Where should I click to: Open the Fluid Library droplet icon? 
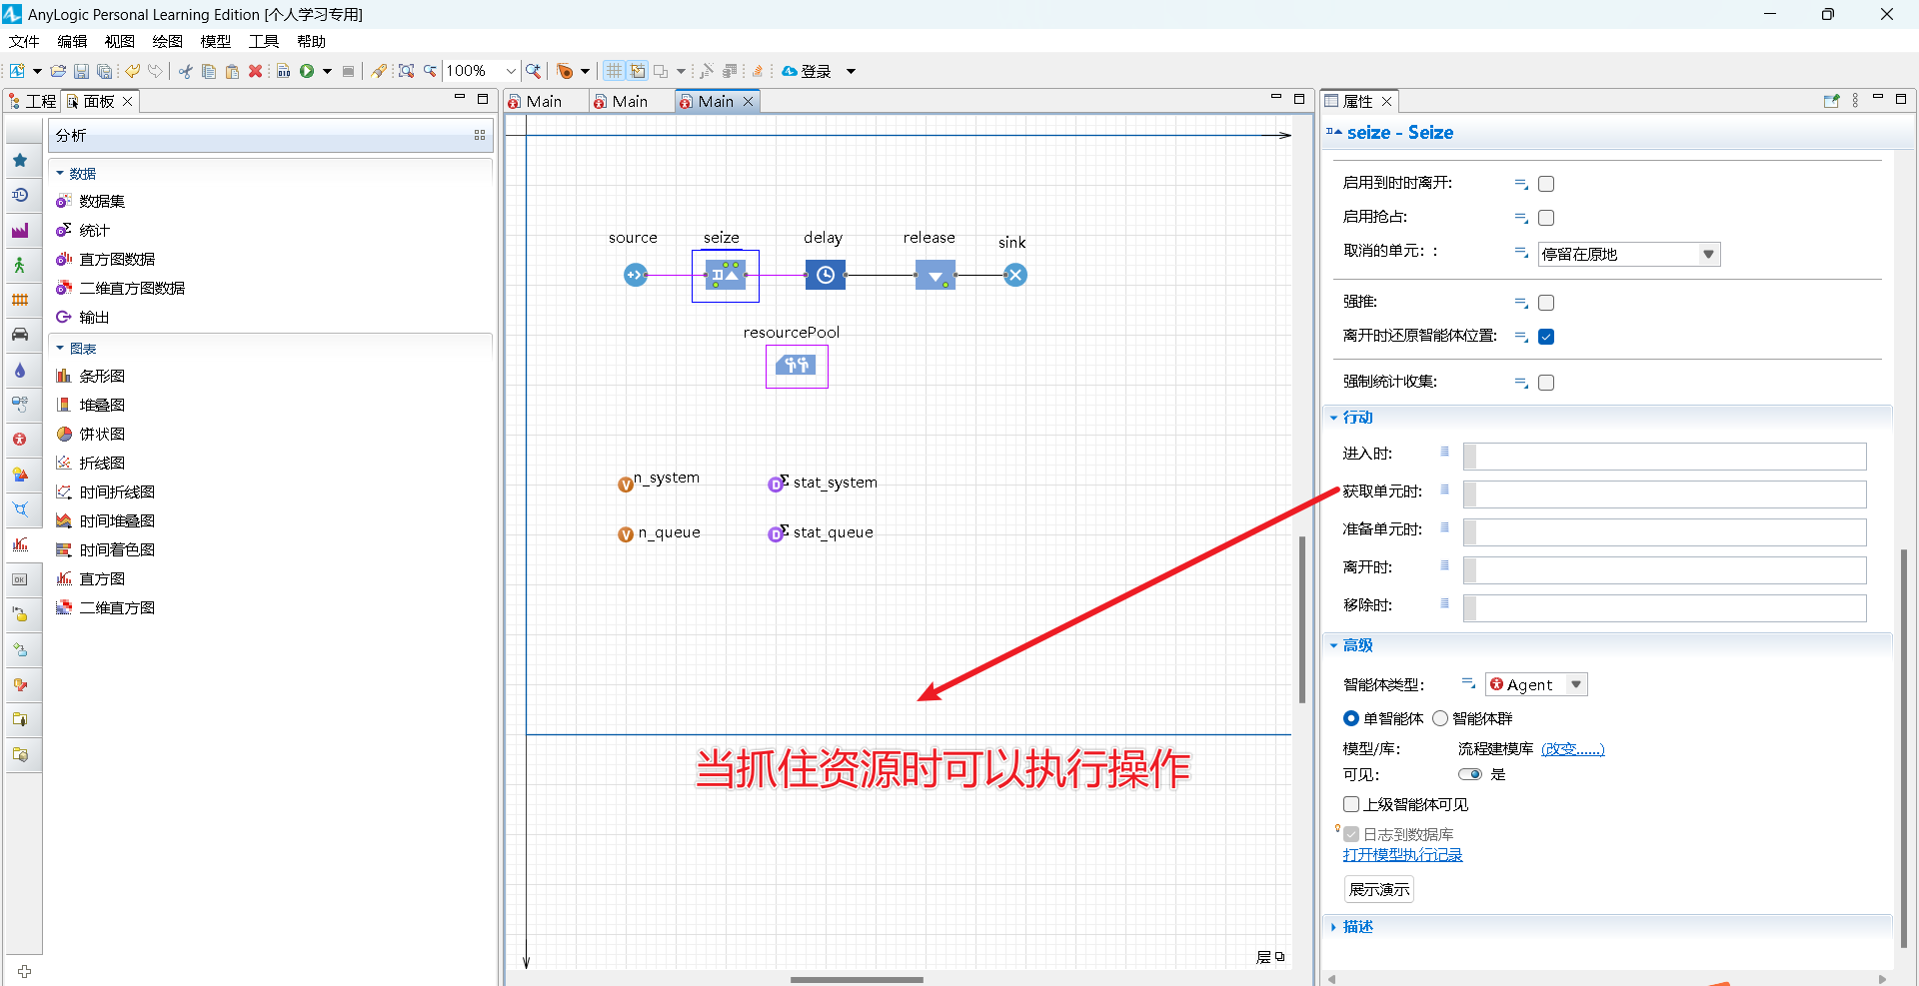tap(21, 370)
